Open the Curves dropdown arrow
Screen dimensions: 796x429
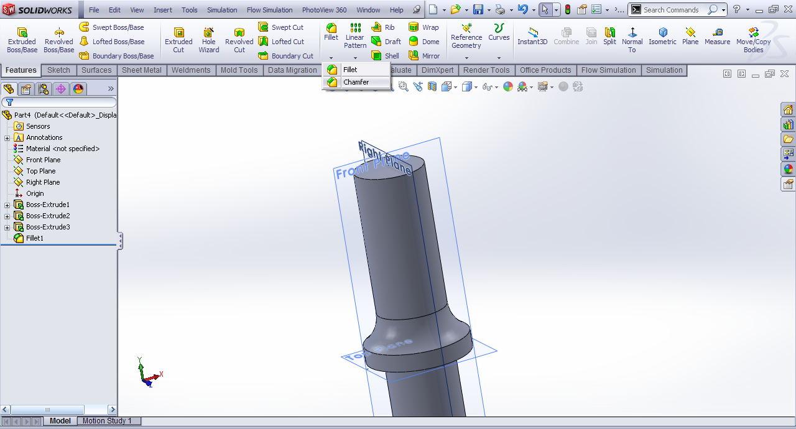click(x=499, y=58)
